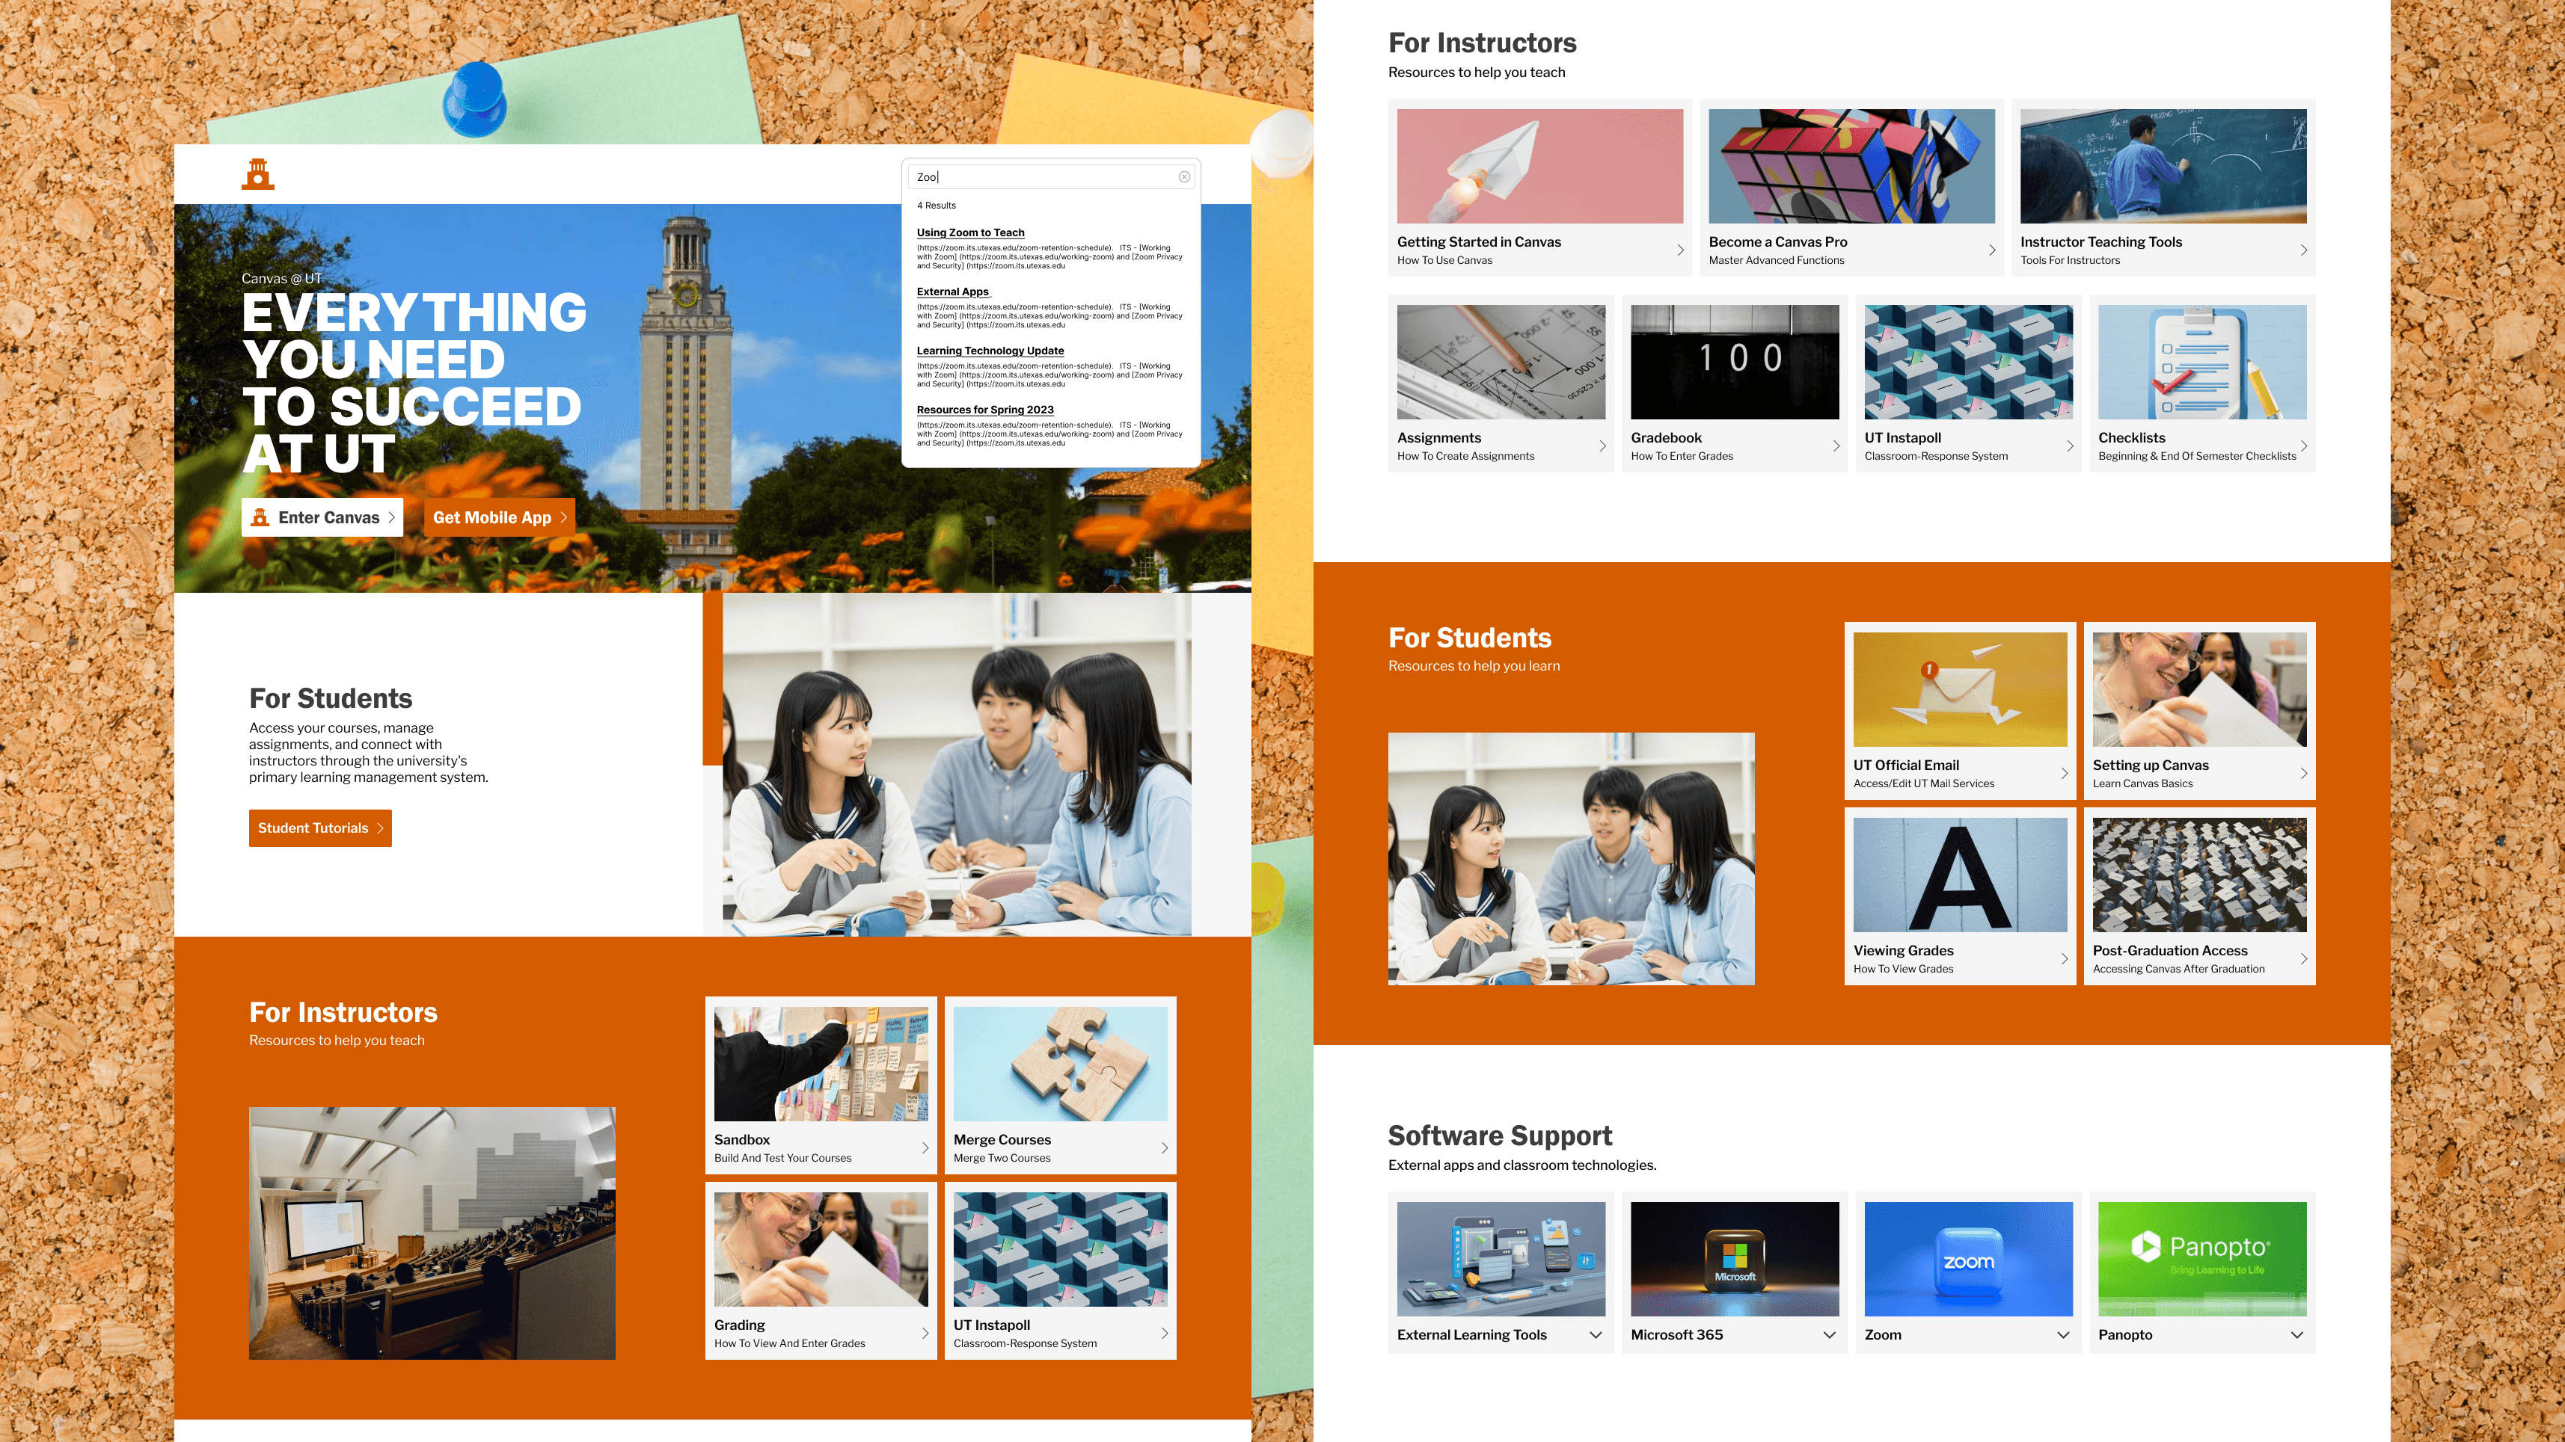Open the Checklists card thumbnail
The height and width of the screenshot is (1442, 2565).
2201,363
